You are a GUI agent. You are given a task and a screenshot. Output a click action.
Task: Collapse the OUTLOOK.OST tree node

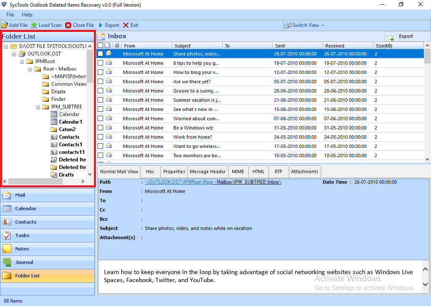click(14, 54)
